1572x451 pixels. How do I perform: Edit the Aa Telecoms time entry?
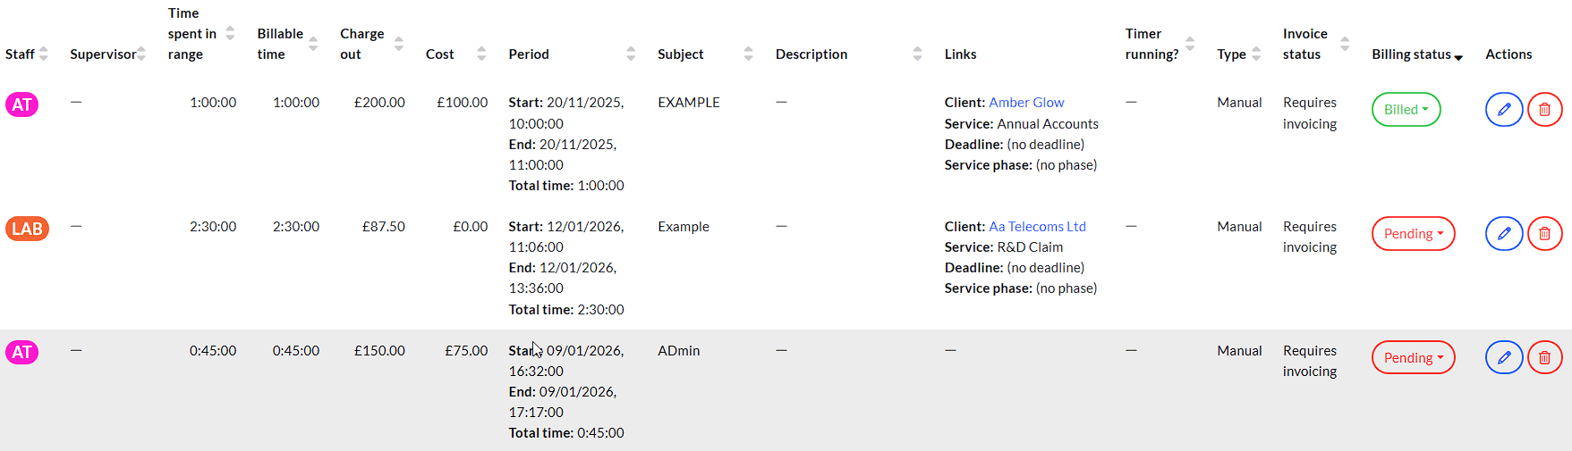click(1503, 234)
